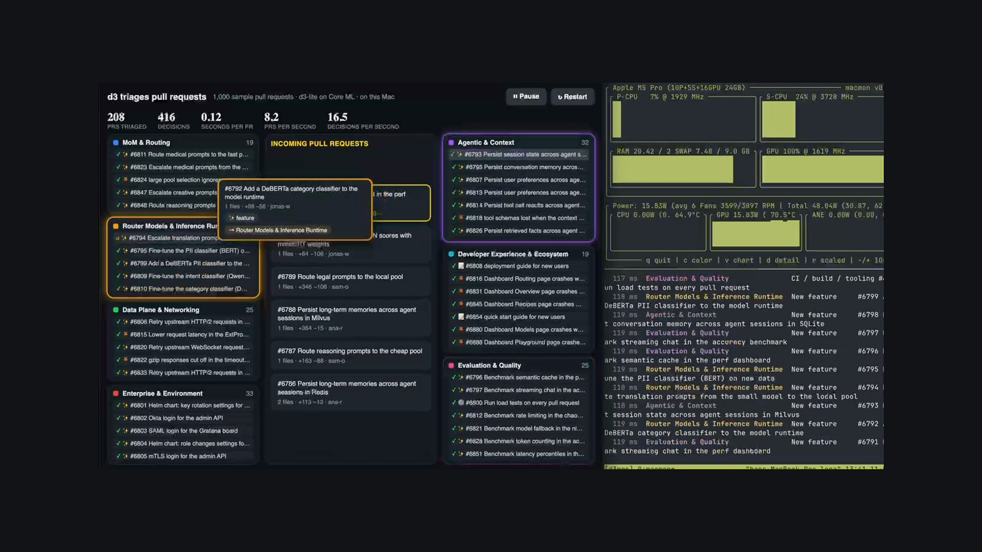
Task: Click the document icon on PR #6808
Action: (461, 266)
